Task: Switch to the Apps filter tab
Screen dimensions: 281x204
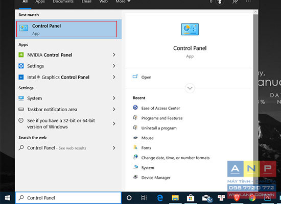Action: click(x=40, y=2)
